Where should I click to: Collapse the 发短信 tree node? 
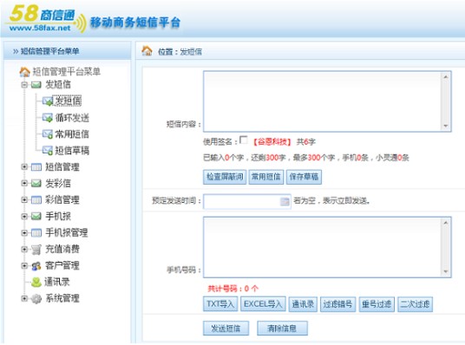(x=24, y=85)
